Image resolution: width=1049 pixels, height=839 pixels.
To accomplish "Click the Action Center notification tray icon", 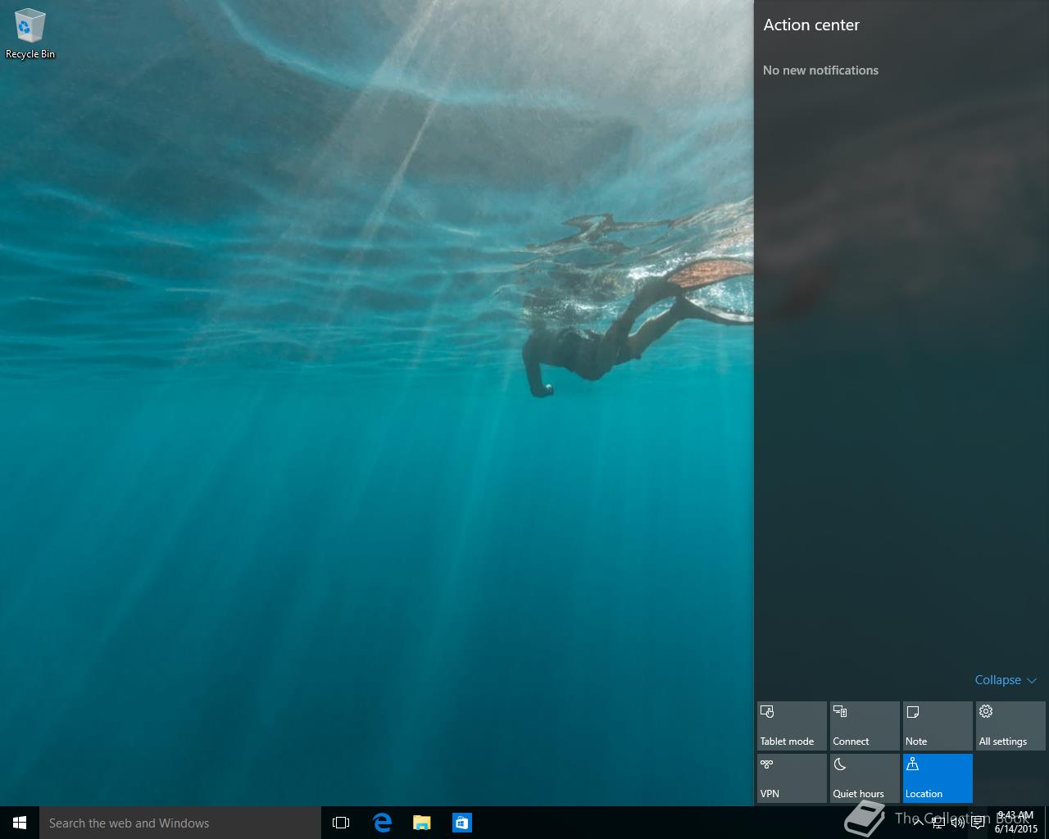I will (x=978, y=823).
